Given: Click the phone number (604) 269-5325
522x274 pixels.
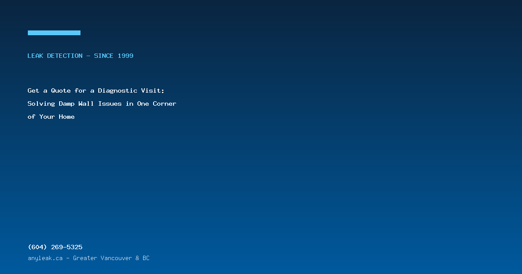Looking at the screenshot, I should (x=55, y=247).
